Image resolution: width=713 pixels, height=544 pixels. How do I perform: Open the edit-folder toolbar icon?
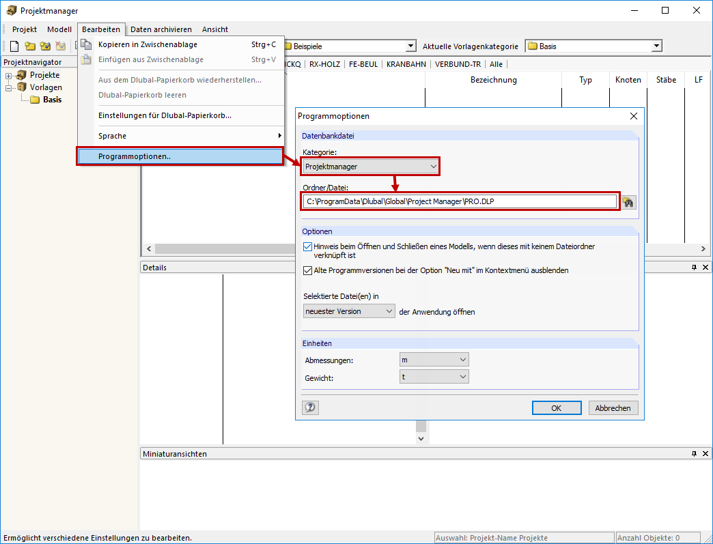45,46
